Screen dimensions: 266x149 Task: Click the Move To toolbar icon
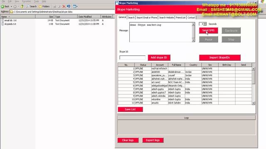tap(54, 7)
